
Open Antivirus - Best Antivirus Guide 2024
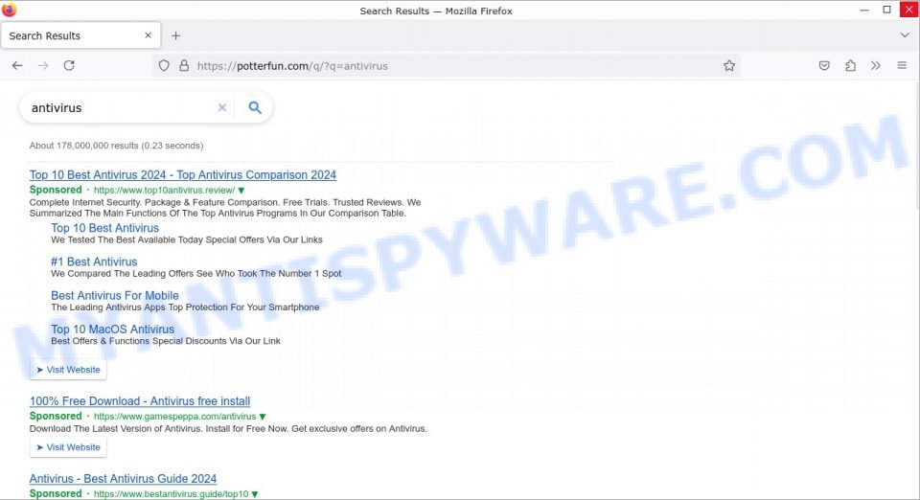(x=124, y=478)
